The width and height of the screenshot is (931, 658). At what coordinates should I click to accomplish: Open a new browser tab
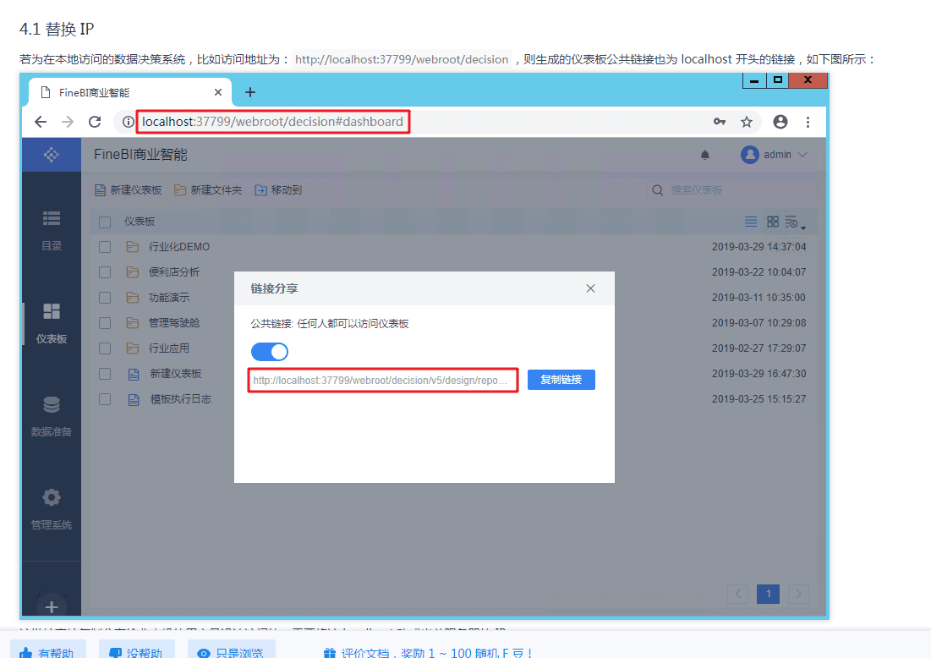pyautogui.click(x=250, y=92)
